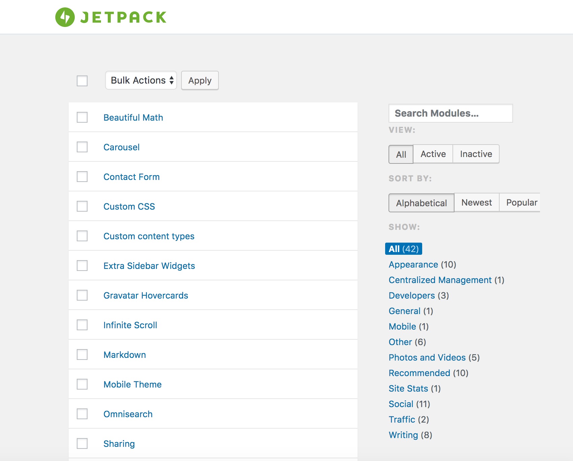This screenshot has width=573, height=461.
Task: Check the Sharing checkbox
Action: coord(82,443)
